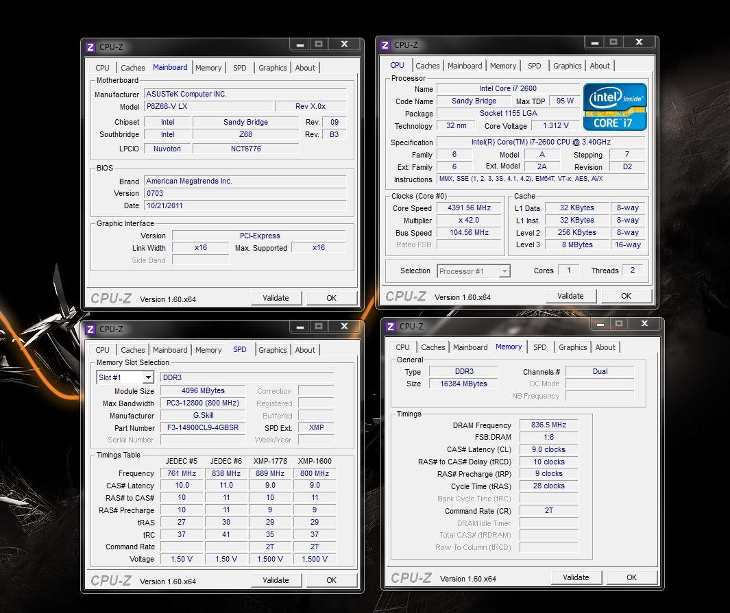Click CPU-Z logo icon in SPD window title bar

[90, 329]
